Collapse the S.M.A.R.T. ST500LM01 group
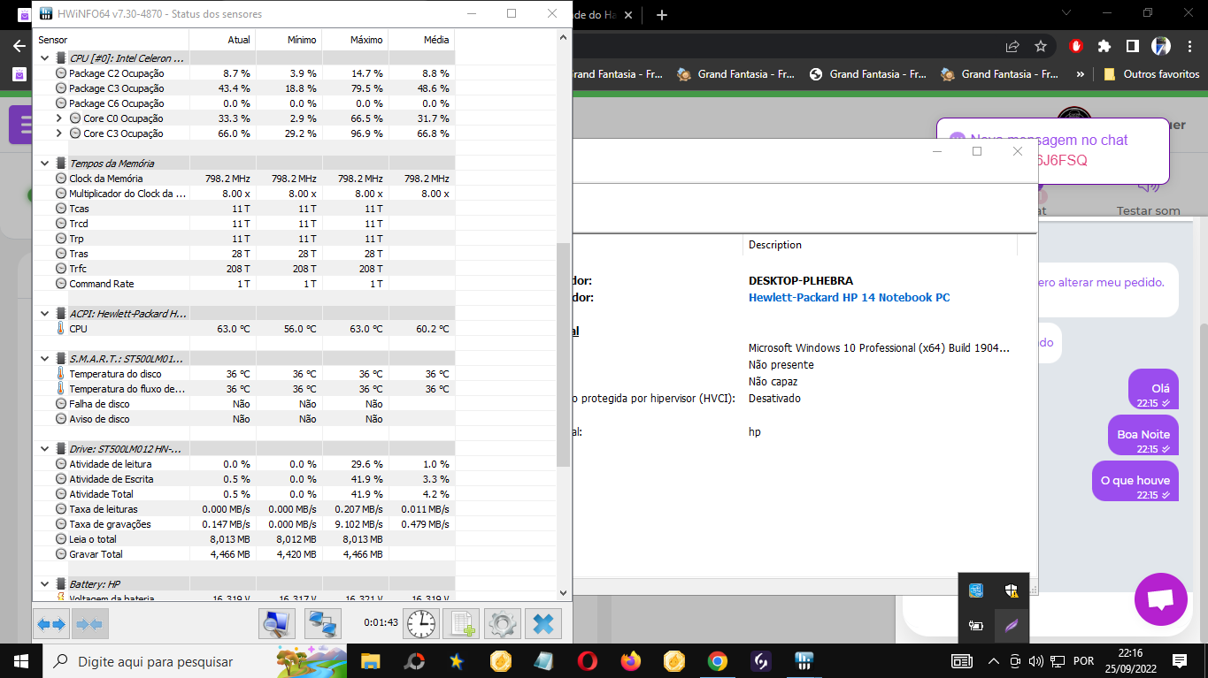1208x678 pixels. point(45,359)
